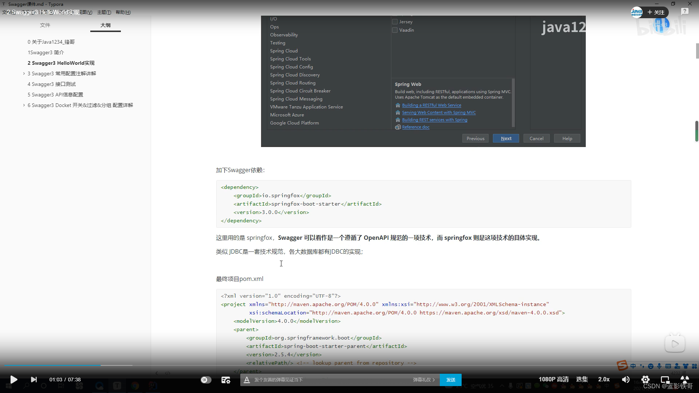This screenshot has height=393, width=699.
Task: Send danmaku with 发送 button
Action: tap(451, 380)
